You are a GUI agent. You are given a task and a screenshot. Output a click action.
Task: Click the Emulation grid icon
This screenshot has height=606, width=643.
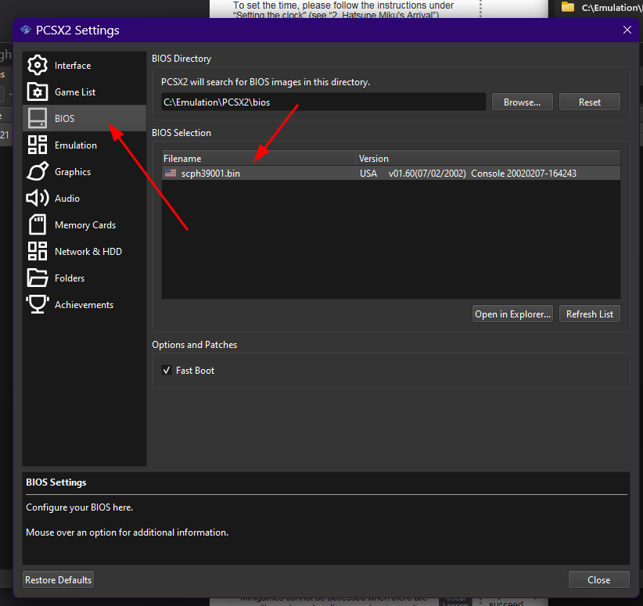38,145
